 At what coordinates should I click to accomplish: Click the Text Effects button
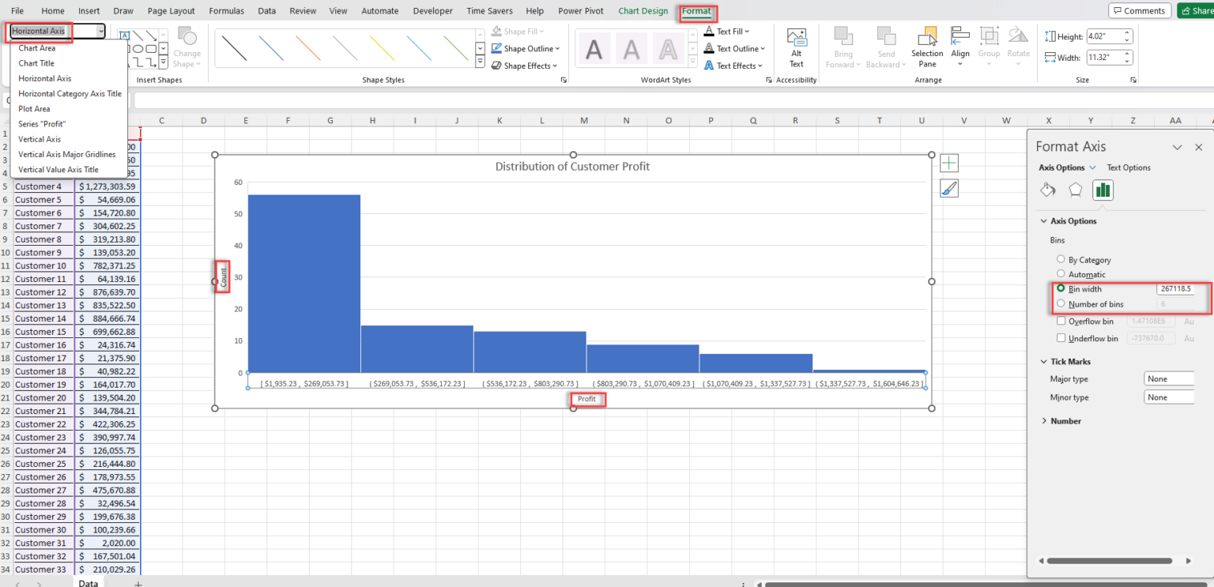point(733,66)
